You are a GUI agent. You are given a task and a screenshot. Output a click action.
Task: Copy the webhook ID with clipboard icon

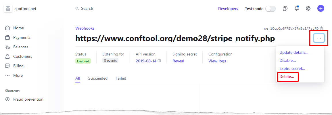(321, 28)
